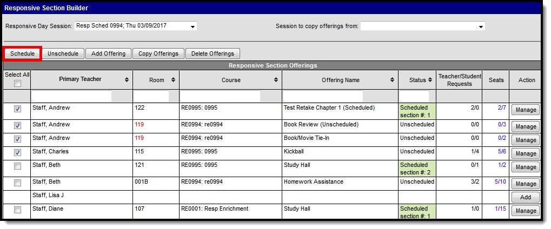Check the Homework Assistance row checkbox
This screenshot has width=551, height=229.
(17, 183)
